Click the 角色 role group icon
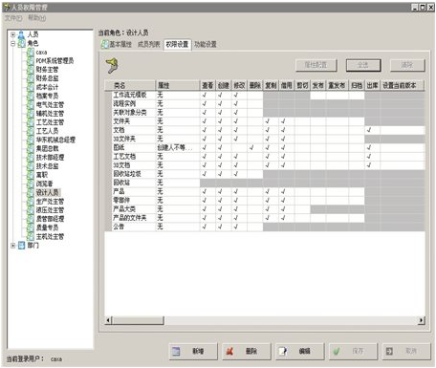 pyautogui.click(x=21, y=43)
